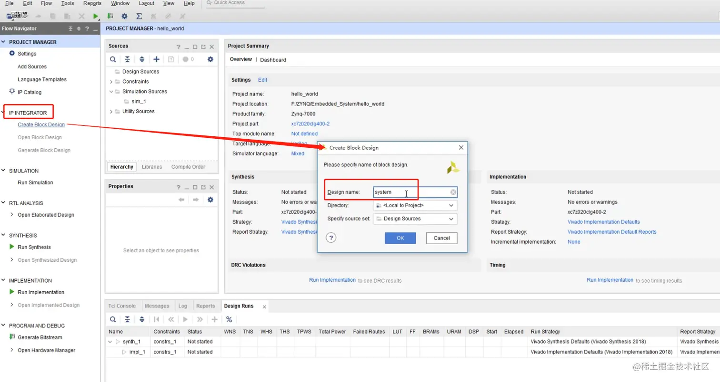Viewport: 720px width, 382px height.
Task: Expand Open Hardware Manager
Action: pyautogui.click(x=12, y=350)
